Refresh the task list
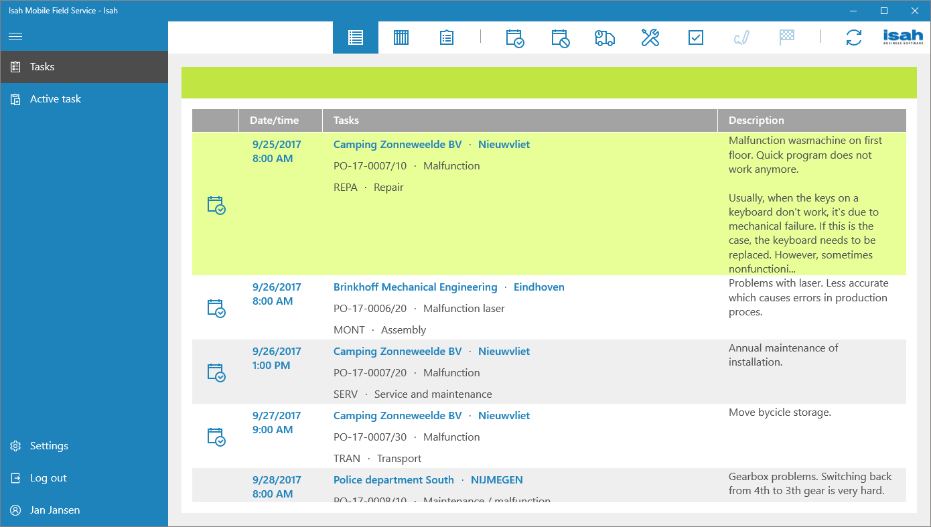Viewport: 931px width, 527px height. (853, 37)
